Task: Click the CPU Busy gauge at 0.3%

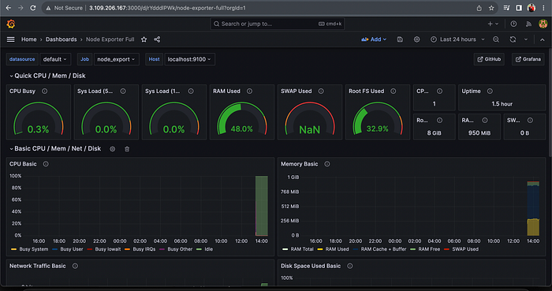Action: (39, 118)
